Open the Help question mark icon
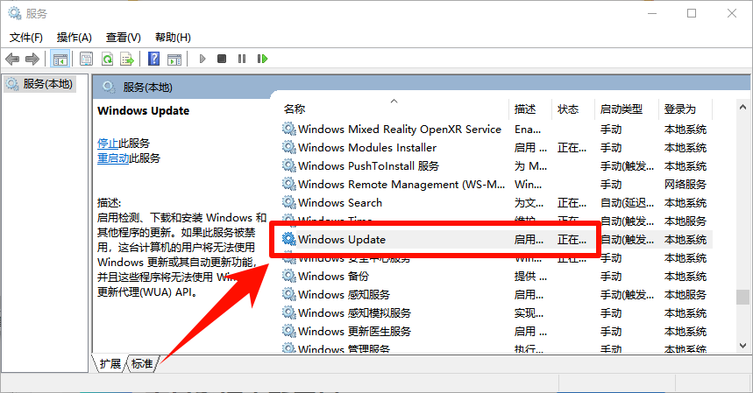753x393 pixels. [x=153, y=59]
